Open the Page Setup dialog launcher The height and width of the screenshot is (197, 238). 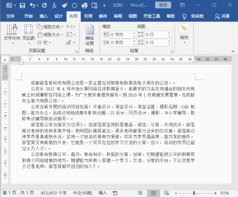77,52
